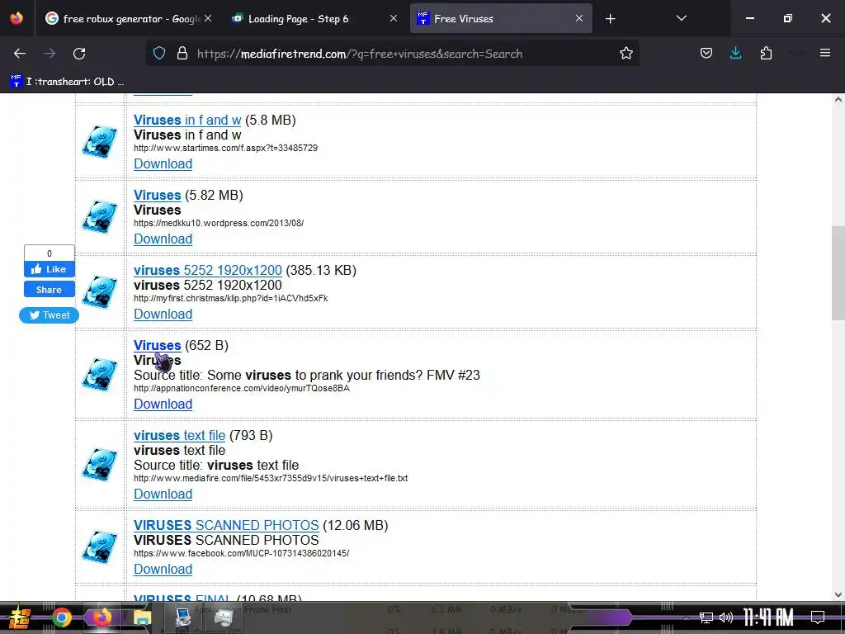Open the Windows Start menu
Viewport: 845px width, 634px height.
tap(18, 617)
